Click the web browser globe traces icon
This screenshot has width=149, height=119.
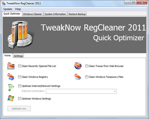coord(78,66)
